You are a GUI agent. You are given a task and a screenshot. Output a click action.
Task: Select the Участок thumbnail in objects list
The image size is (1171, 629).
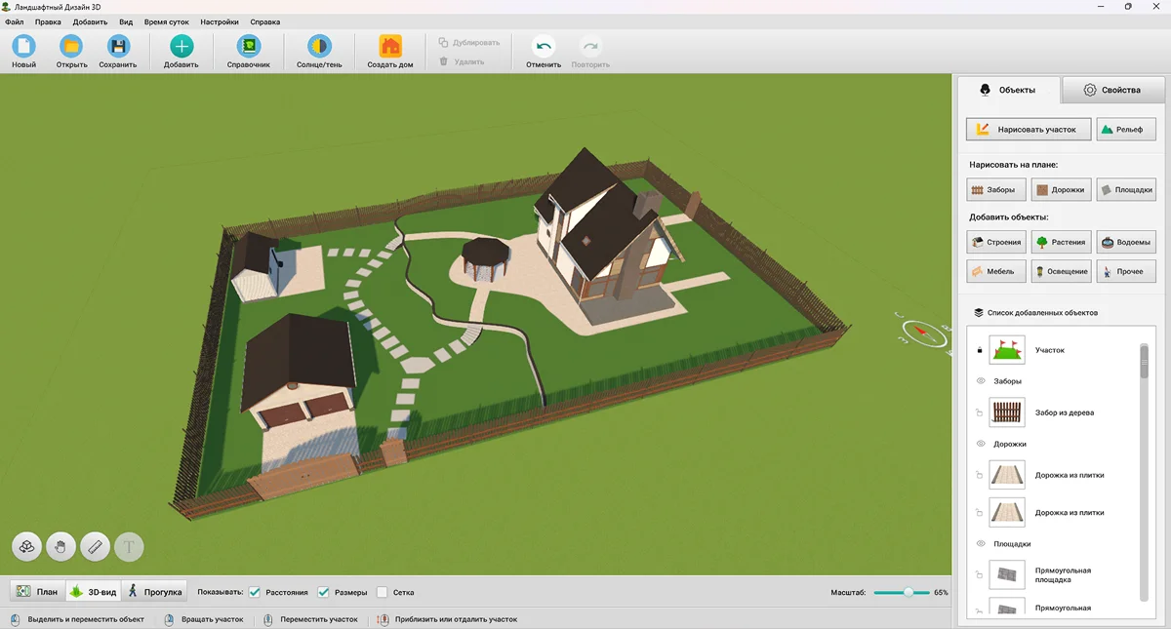(1007, 350)
